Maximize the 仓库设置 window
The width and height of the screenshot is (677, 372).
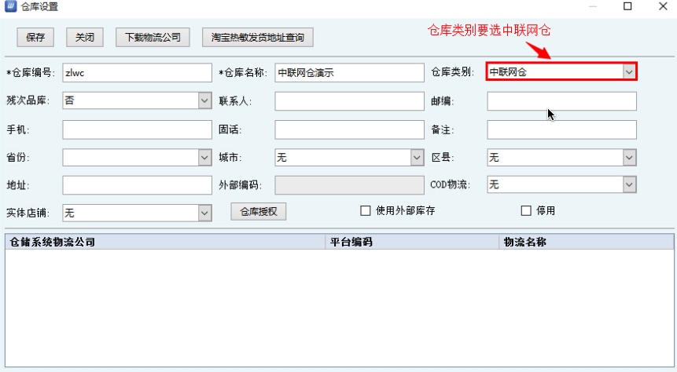pyautogui.click(x=627, y=6)
